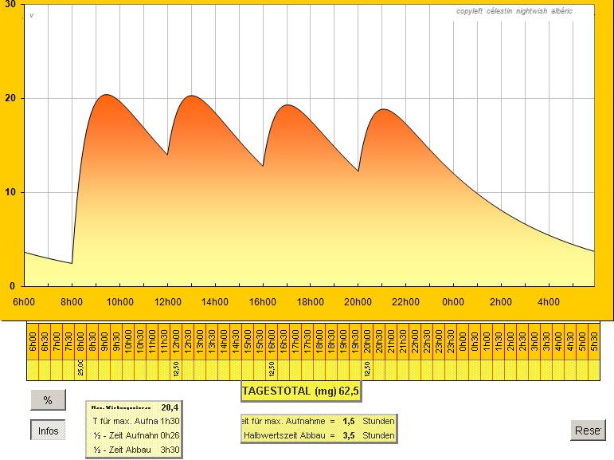Select the 12,50 dose cell under 16h00
Image resolution: width=614 pixels, height=460 pixels.
[x=272, y=371]
